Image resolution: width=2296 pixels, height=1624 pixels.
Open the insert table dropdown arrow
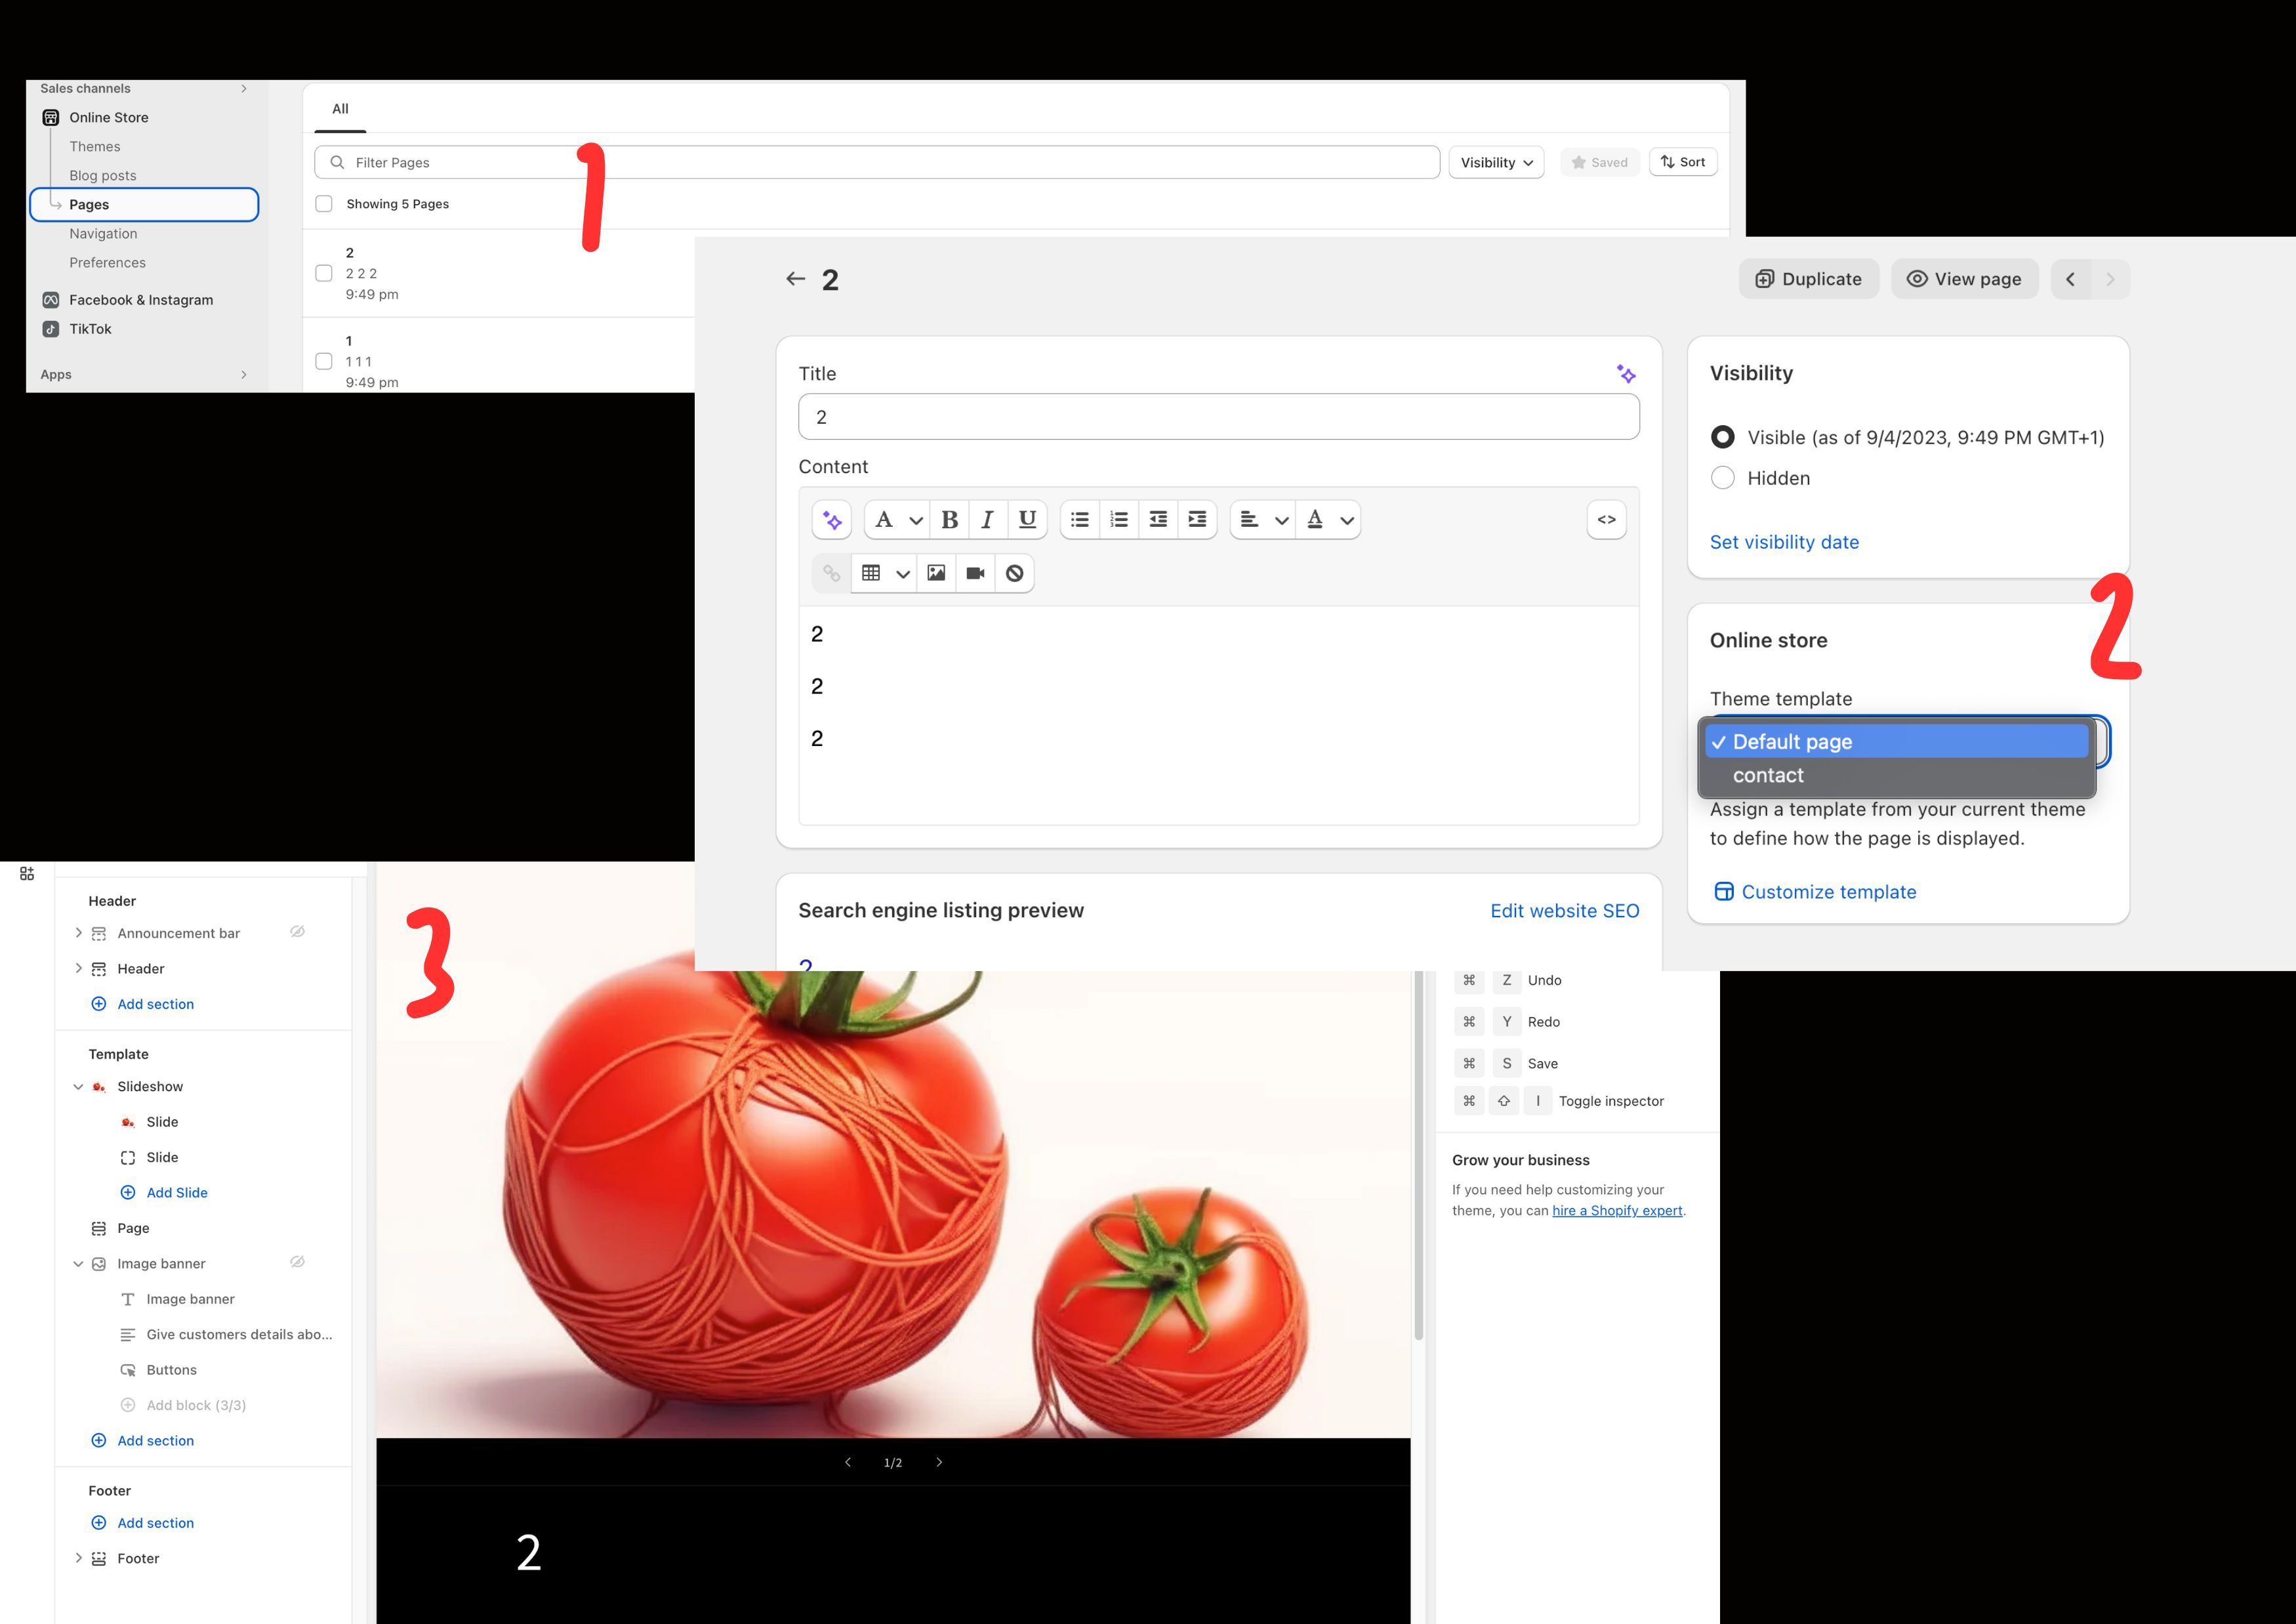point(903,573)
